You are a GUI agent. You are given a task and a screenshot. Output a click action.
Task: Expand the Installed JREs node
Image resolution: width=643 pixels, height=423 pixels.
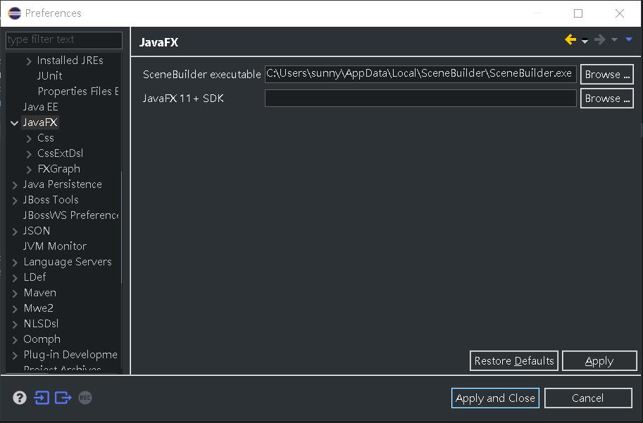(29, 61)
